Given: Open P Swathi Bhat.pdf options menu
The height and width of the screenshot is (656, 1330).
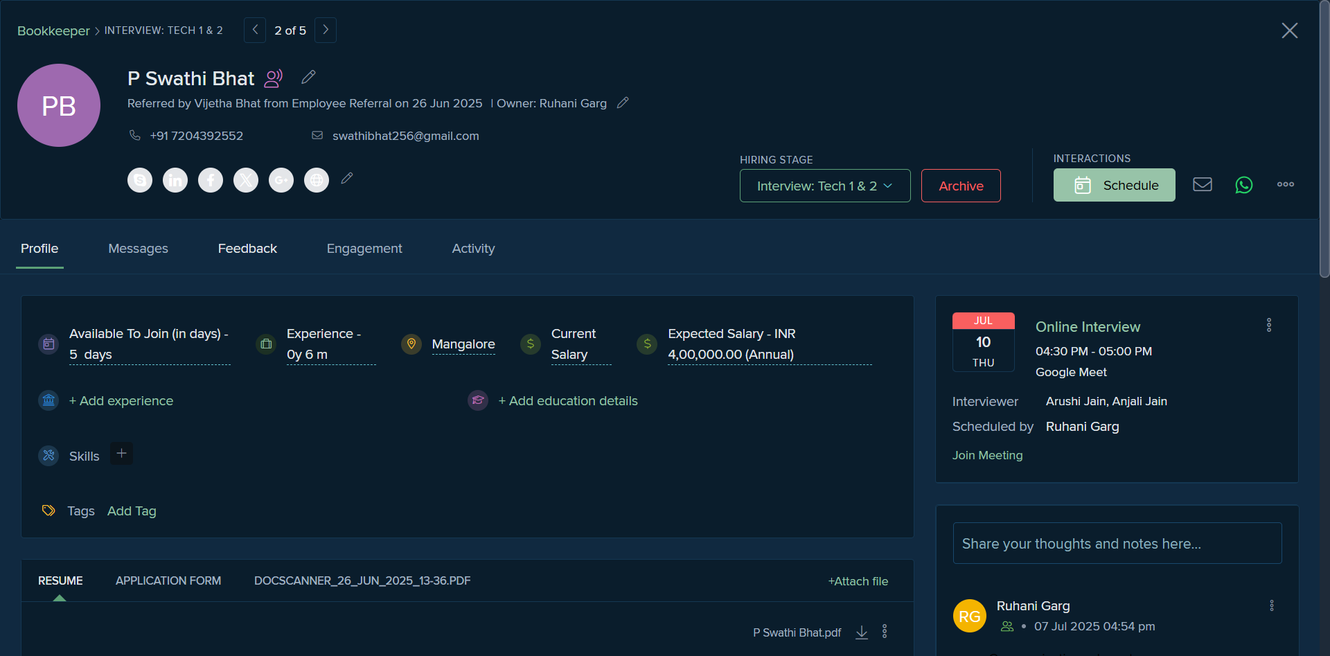Looking at the screenshot, I should click(885, 631).
